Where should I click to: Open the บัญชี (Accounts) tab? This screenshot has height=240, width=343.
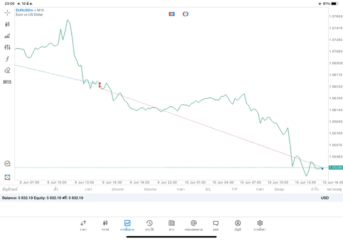(x=237, y=225)
